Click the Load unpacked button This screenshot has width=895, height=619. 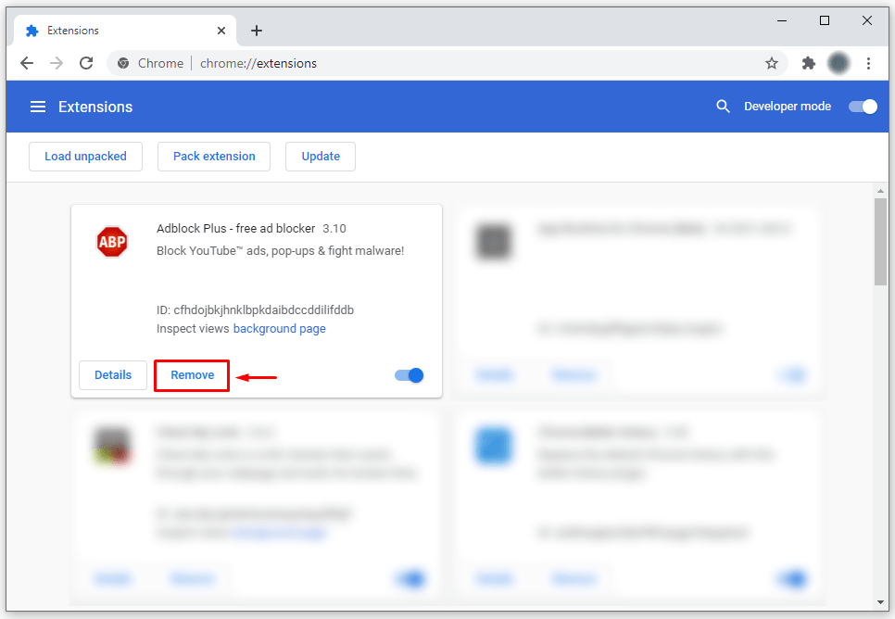coord(85,156)
